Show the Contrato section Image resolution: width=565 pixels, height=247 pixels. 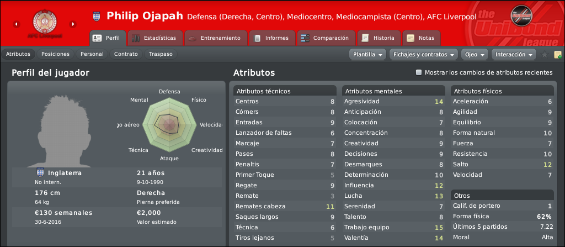tap(126, 54)
